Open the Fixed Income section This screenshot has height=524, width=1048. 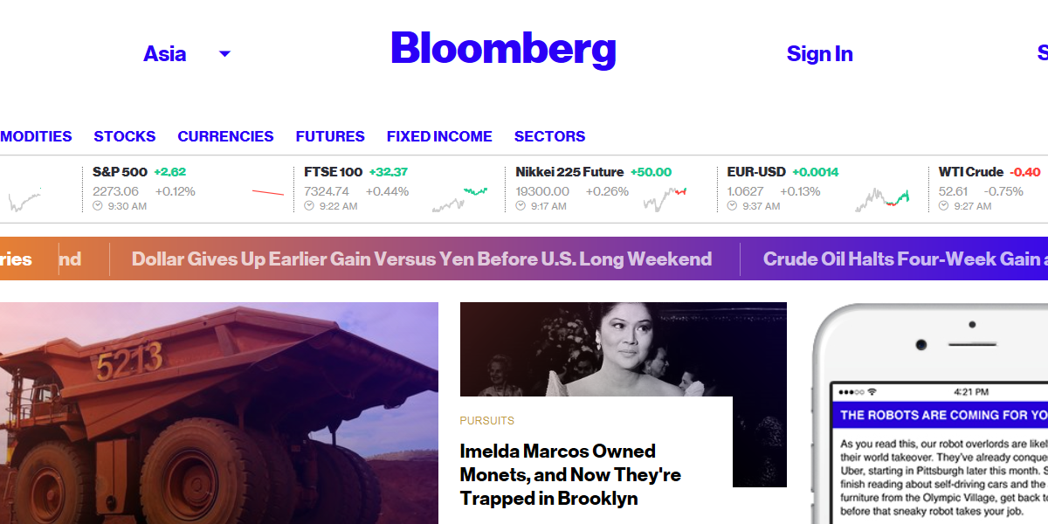point(439,136)
